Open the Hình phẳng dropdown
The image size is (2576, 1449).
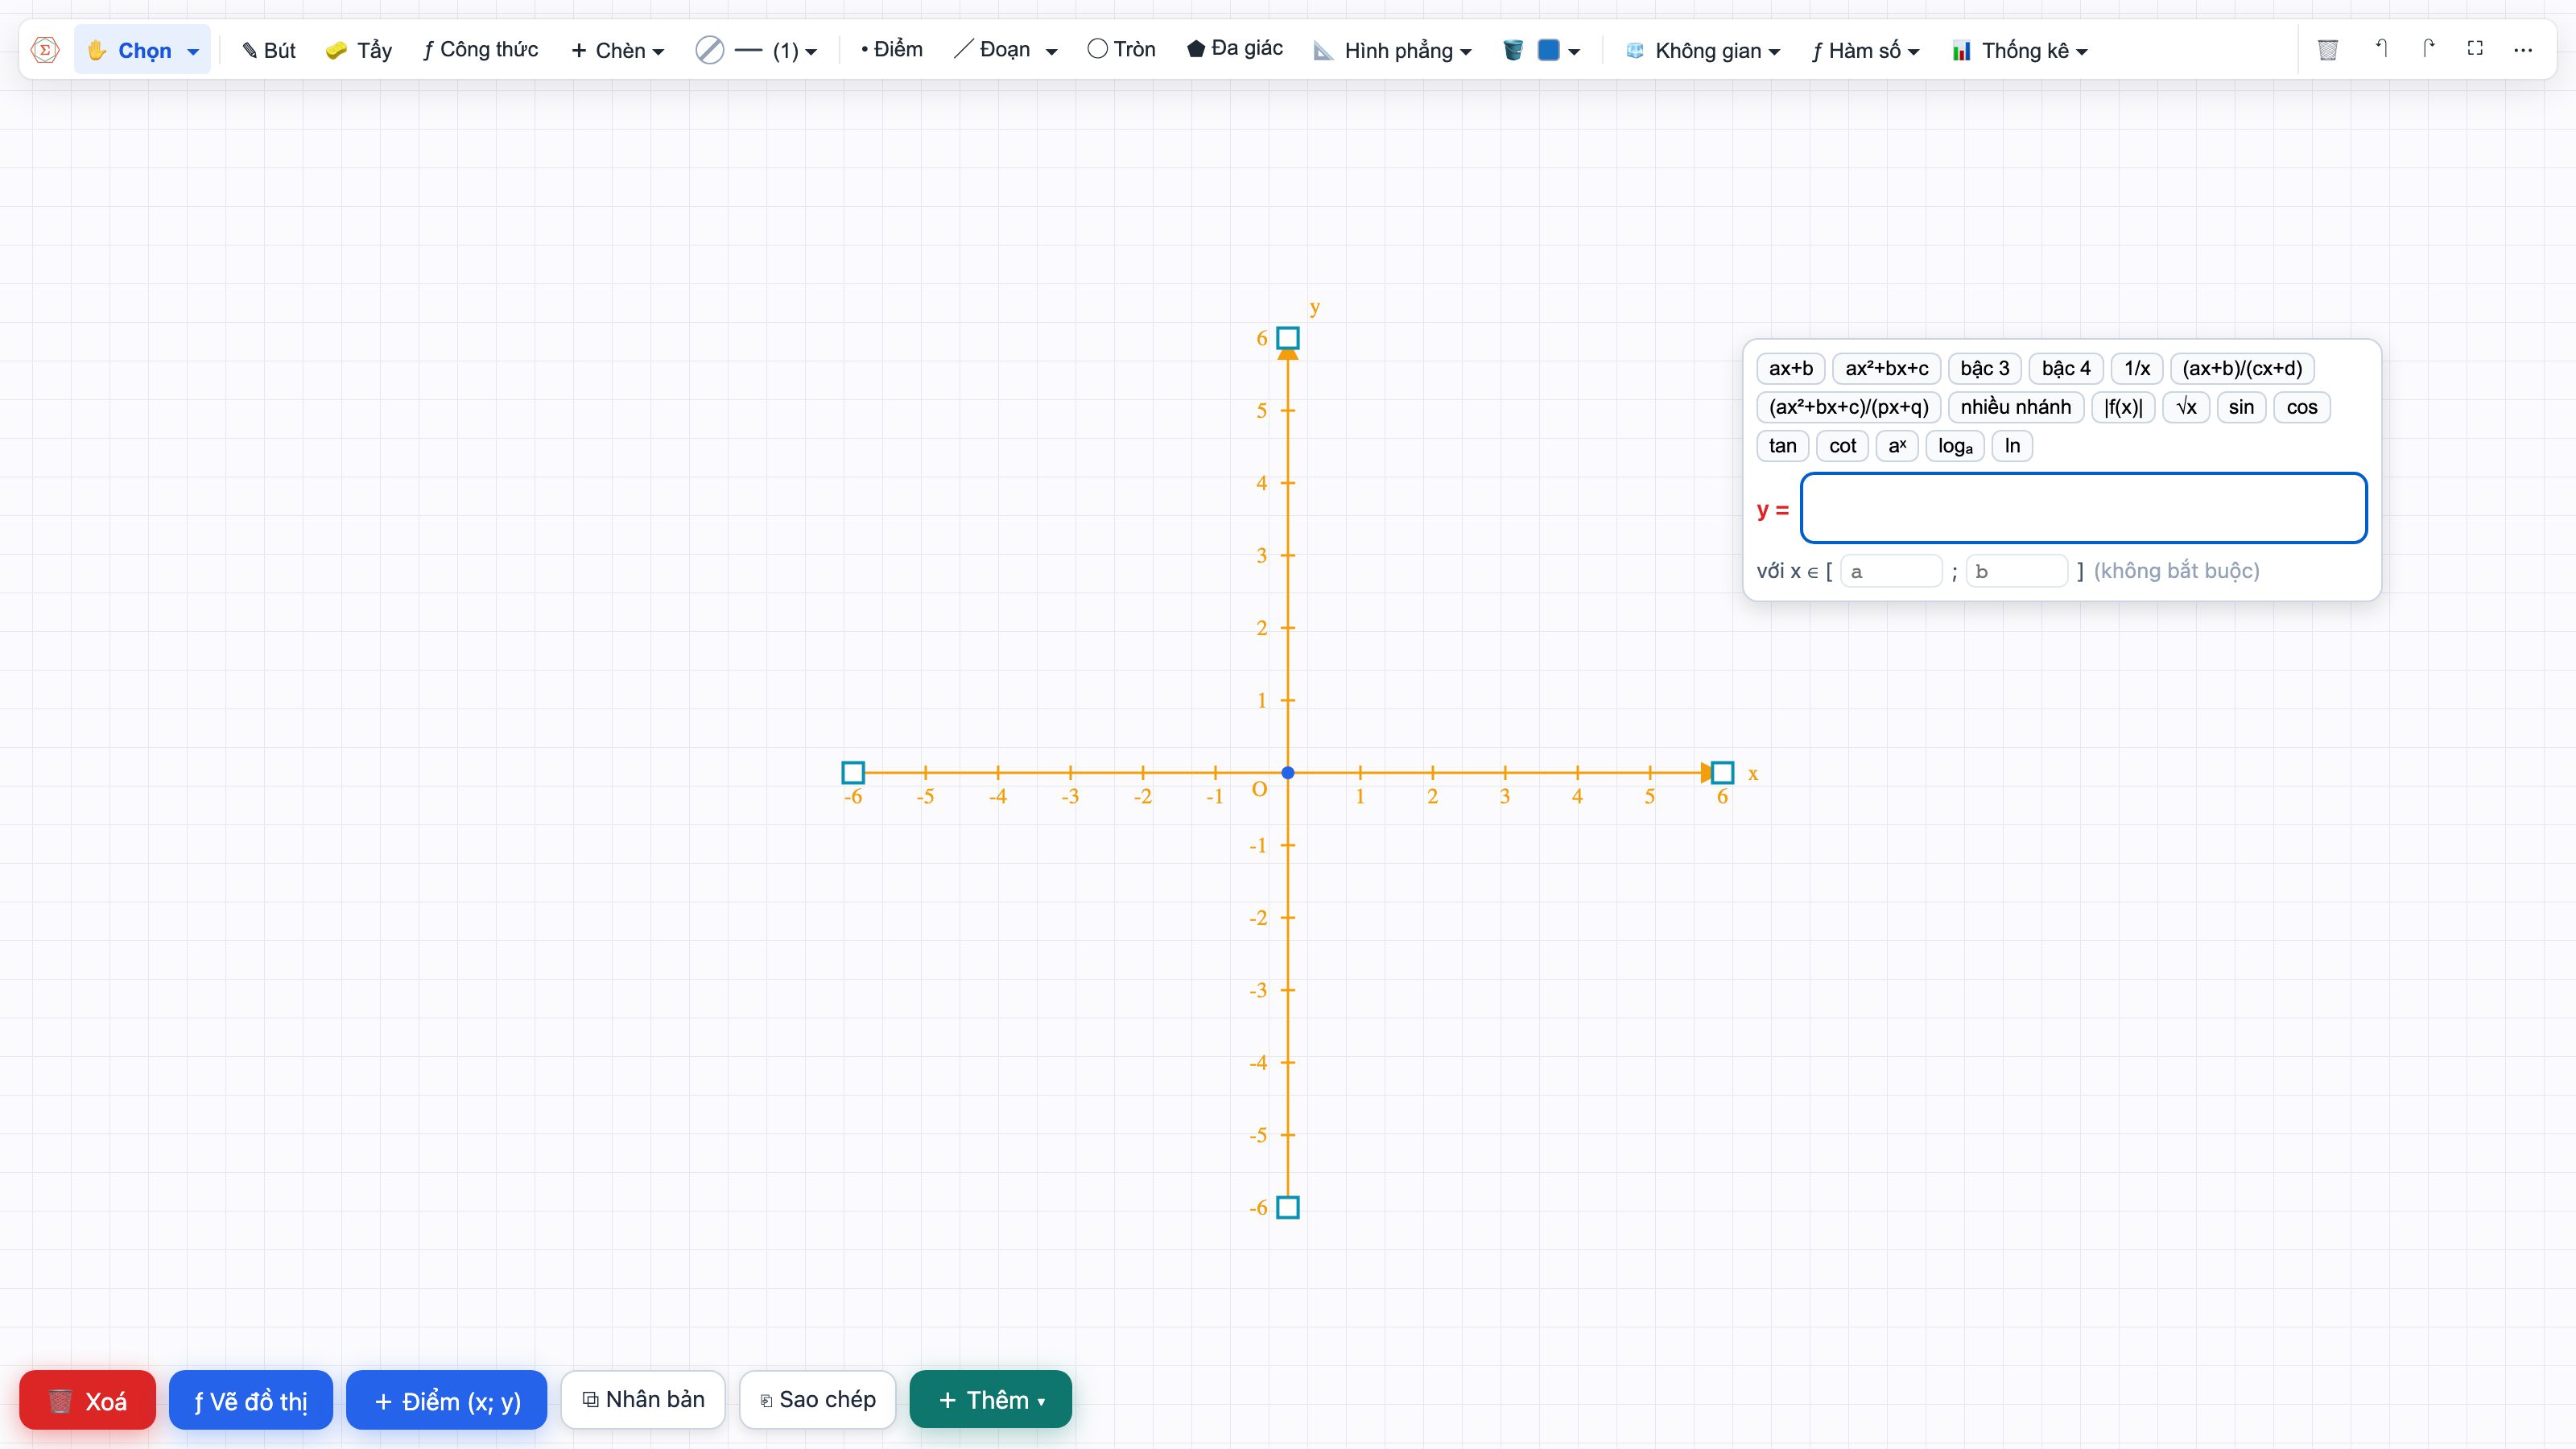tap(1392, 50)
